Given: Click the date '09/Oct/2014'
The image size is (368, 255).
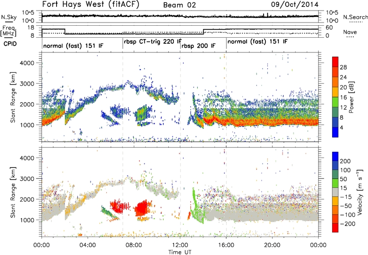Looking at the screenshot, I should 295,5.
